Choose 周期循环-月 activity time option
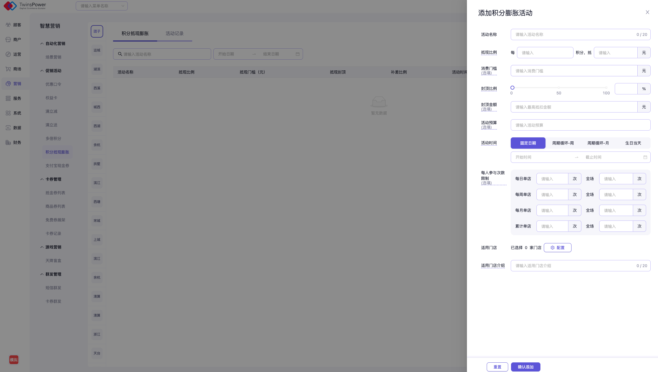The image size is (658, 372). pos(598,143)
